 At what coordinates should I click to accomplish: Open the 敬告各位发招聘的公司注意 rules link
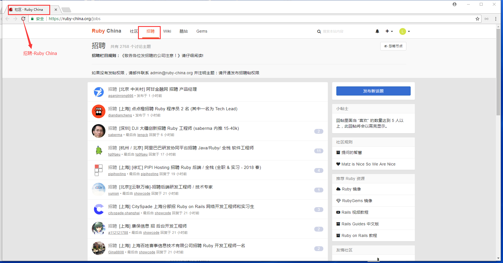pos(151,56)
